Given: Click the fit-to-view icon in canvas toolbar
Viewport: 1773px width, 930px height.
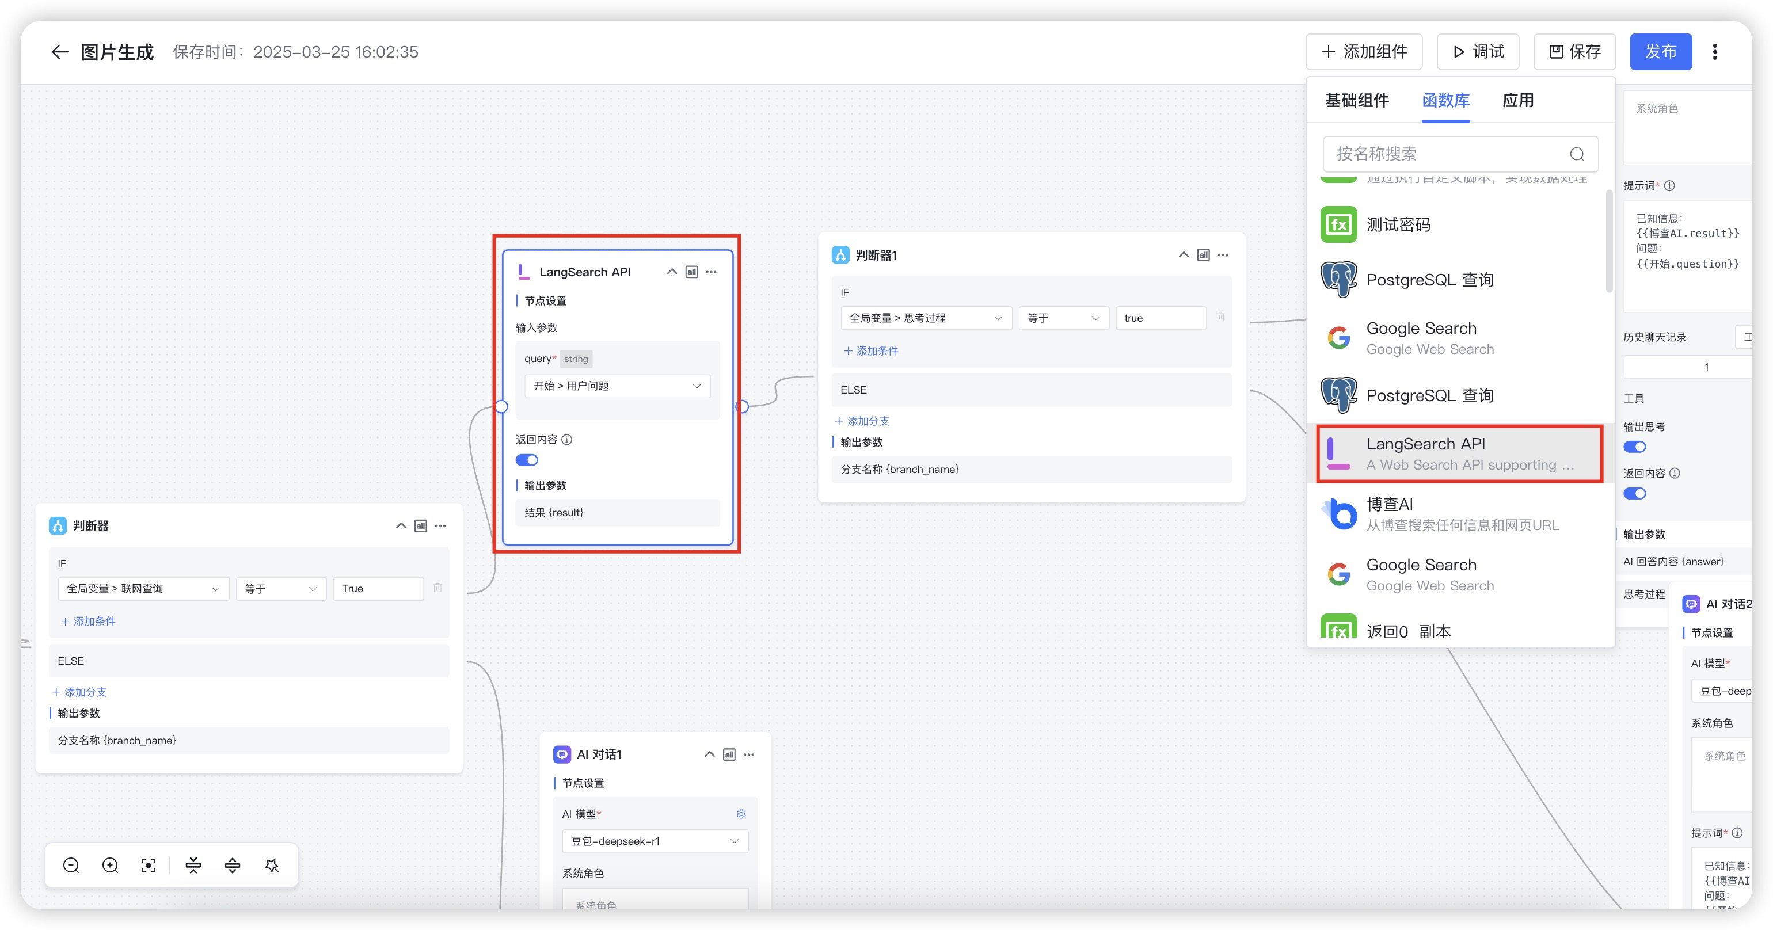Looking at the screenshot, I should point(149,864).
